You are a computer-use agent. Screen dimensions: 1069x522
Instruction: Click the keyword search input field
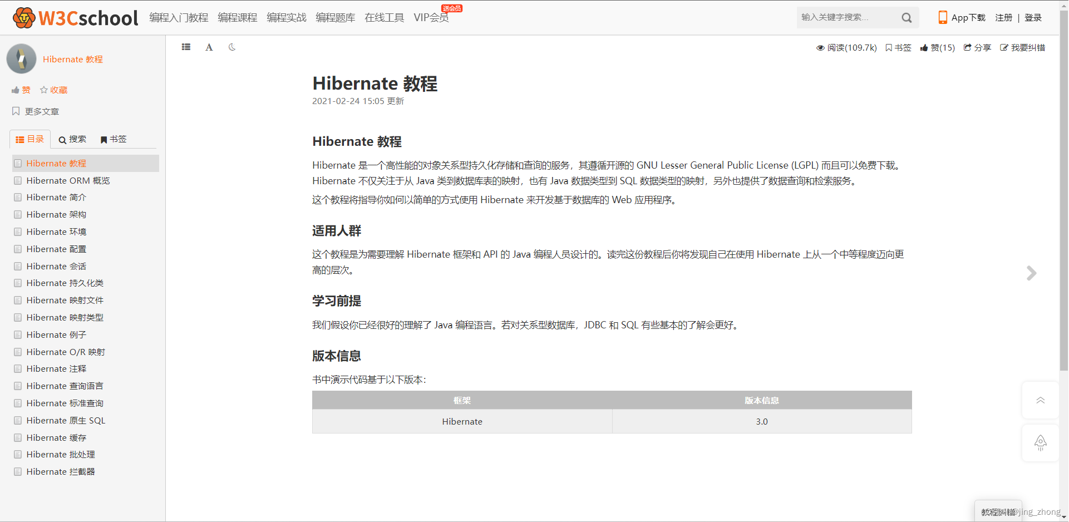point(849,18)
